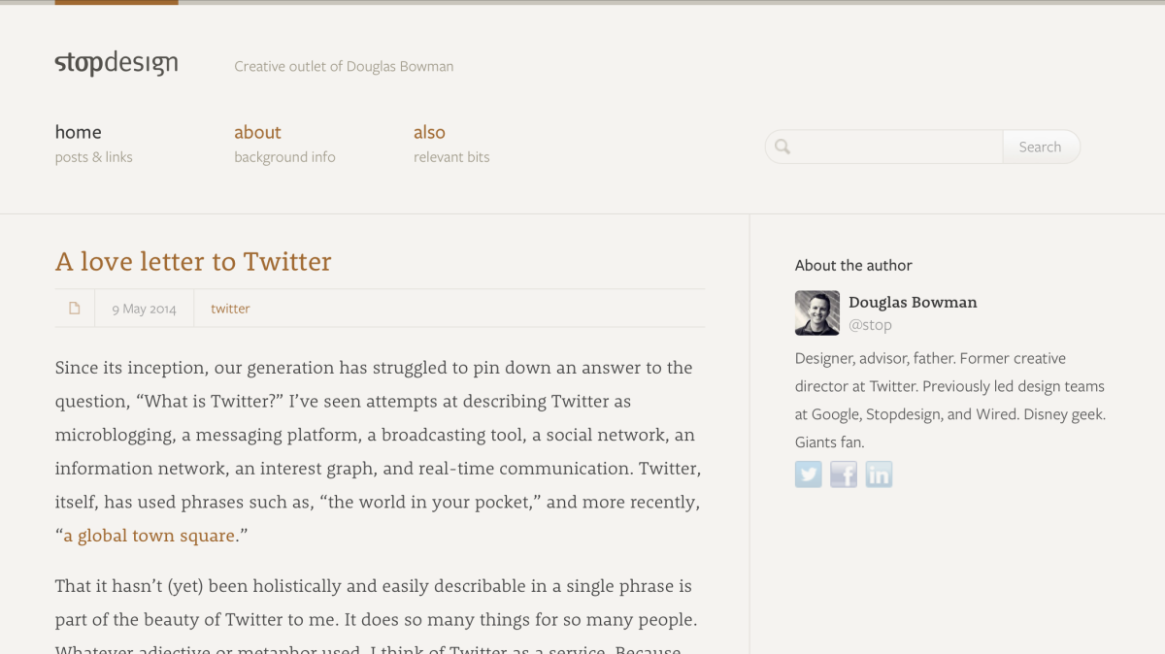Open the Facebook profile icon

[844, 474]
